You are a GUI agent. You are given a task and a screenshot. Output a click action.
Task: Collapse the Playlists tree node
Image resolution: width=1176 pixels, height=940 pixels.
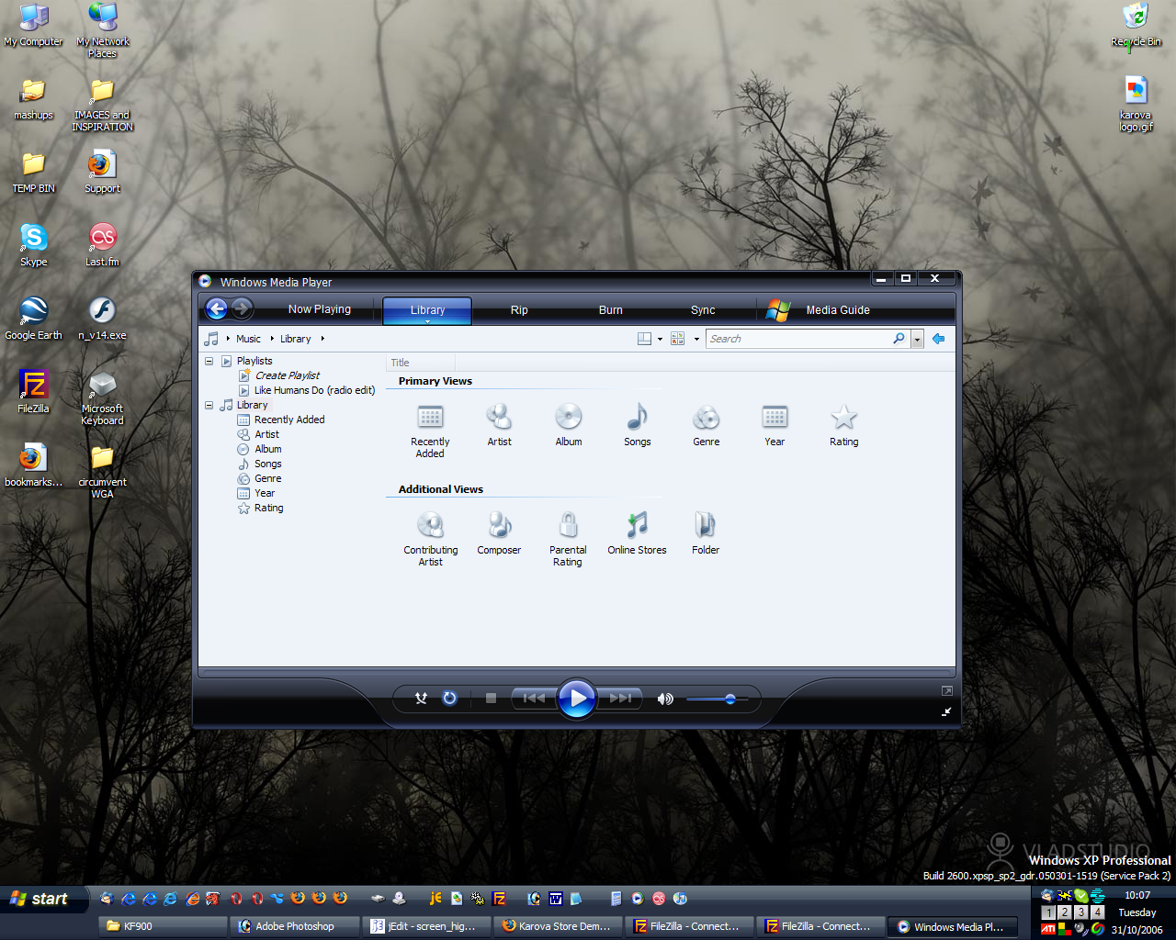click(x=209, y=361)
